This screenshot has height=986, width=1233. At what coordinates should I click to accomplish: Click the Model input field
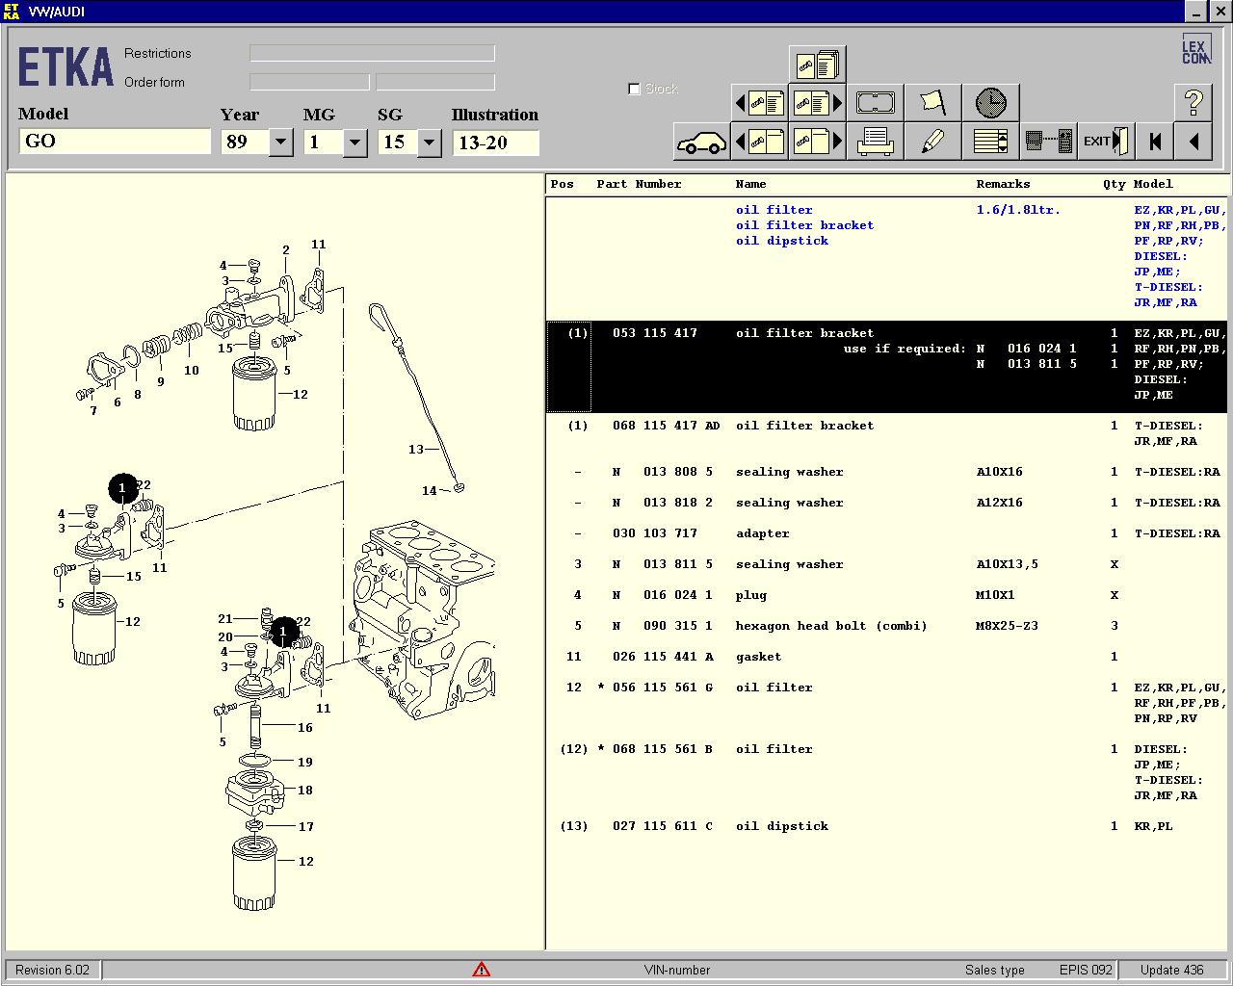115,142
